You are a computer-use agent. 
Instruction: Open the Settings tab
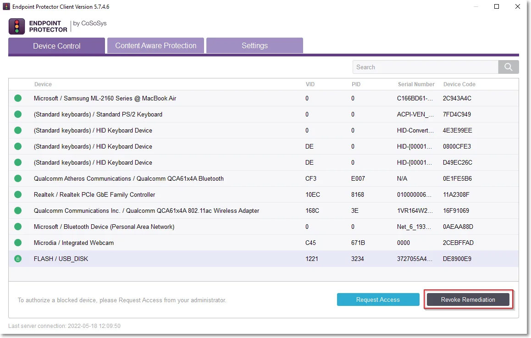(x=254, y=45)
